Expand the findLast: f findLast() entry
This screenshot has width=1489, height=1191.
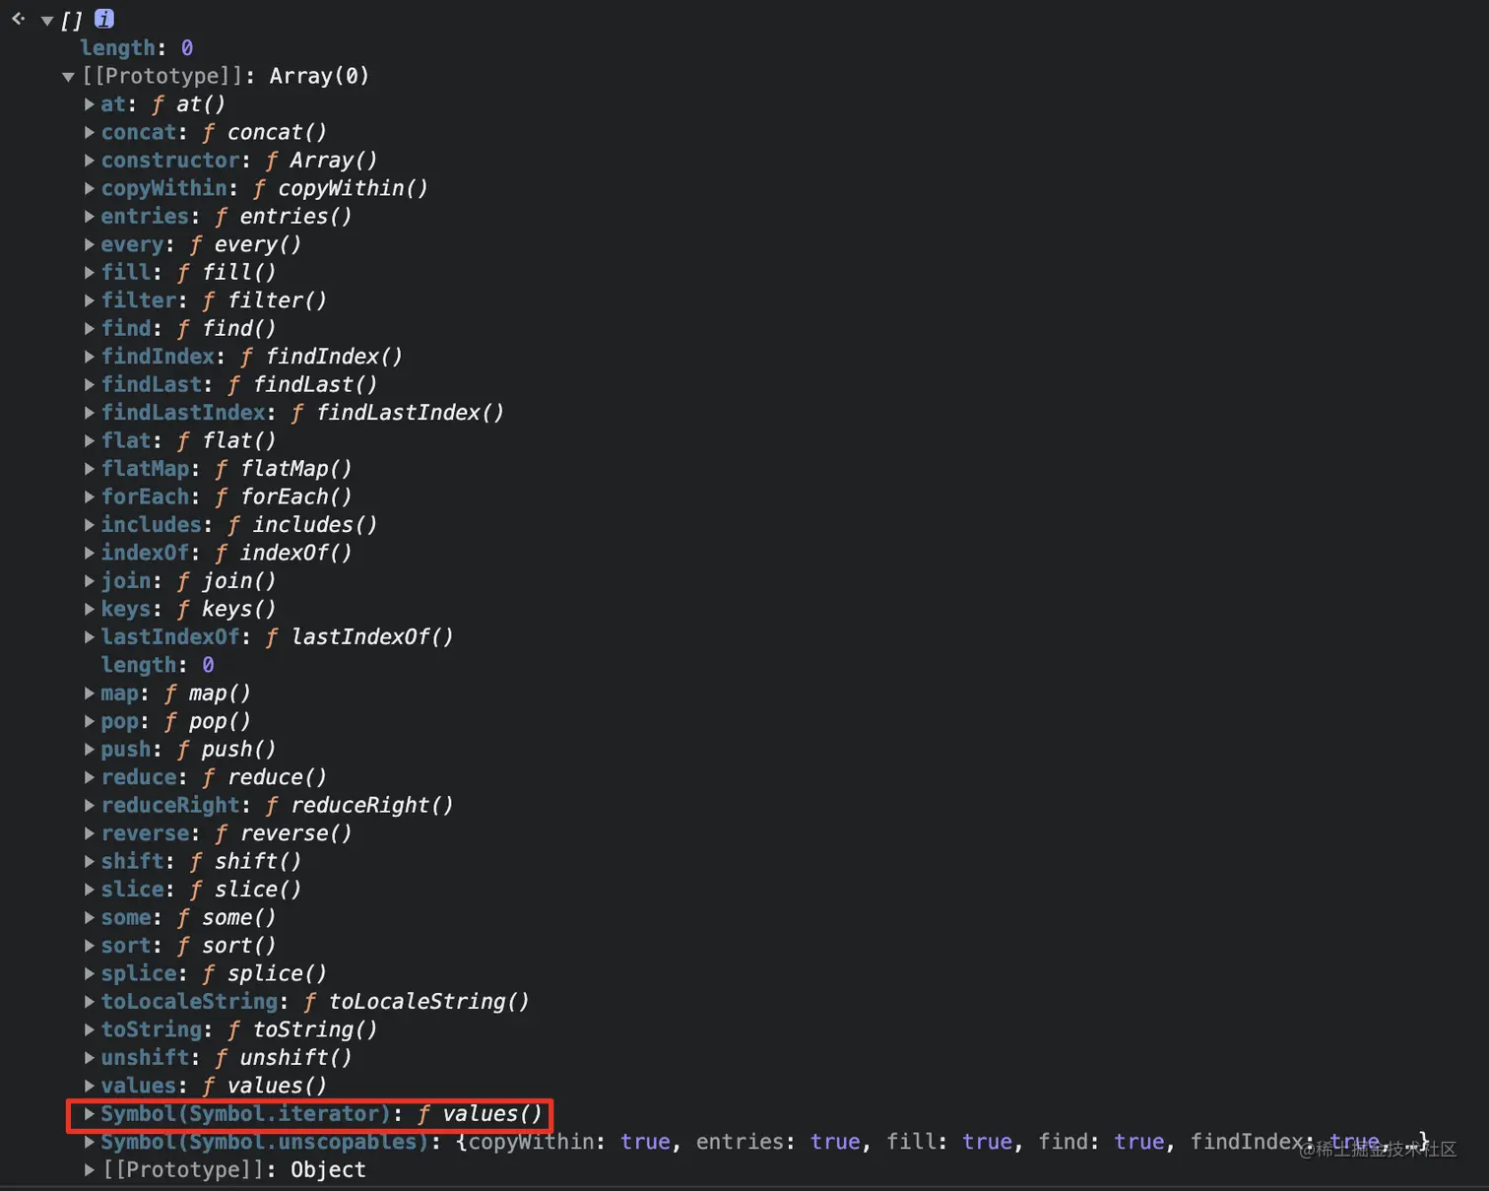(90, 384)
